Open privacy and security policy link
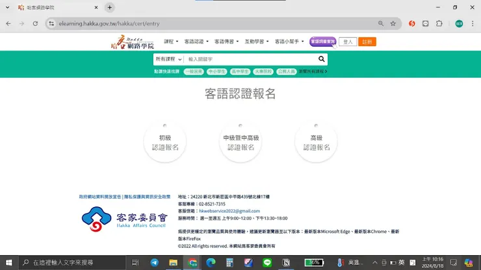 coord(148,197)
